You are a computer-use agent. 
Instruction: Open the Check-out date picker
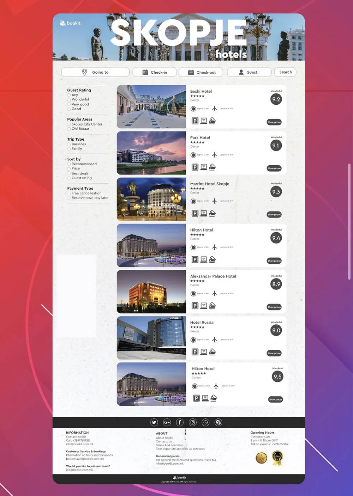(x=201, y=72)
